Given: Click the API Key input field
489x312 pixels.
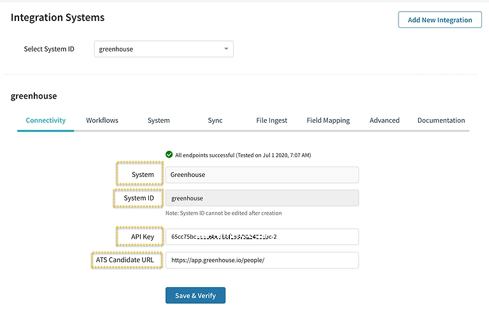Looking at the screenshot, I should coord(262,237).
